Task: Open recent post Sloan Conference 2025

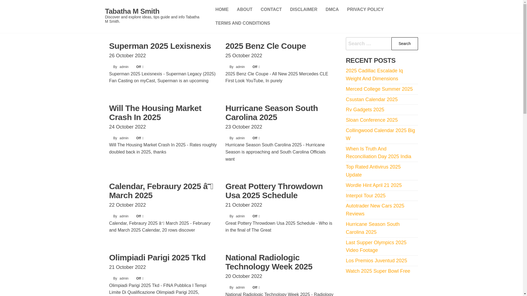Action: [372, 120]
